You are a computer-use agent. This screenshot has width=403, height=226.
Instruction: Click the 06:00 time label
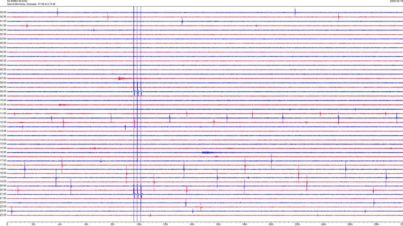3,65
